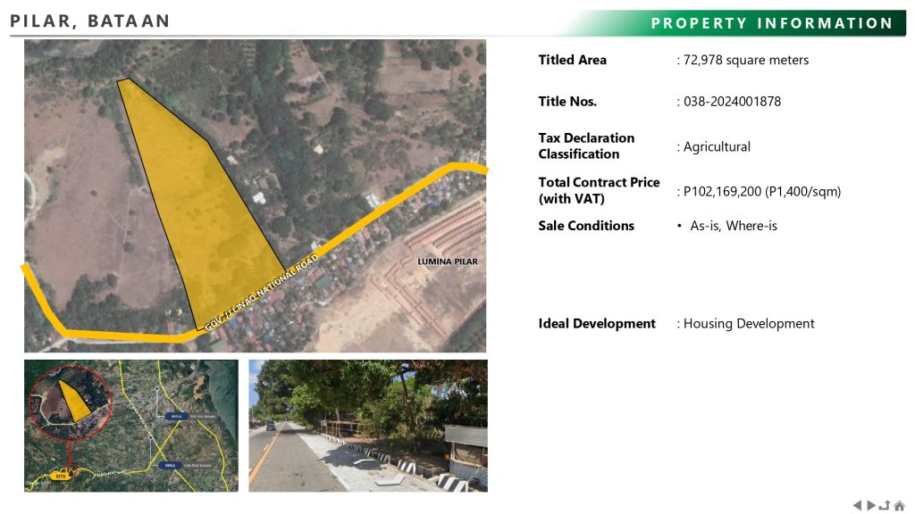Open the vicinity map thumbnail
915x514 pixels.
[131, 426]
